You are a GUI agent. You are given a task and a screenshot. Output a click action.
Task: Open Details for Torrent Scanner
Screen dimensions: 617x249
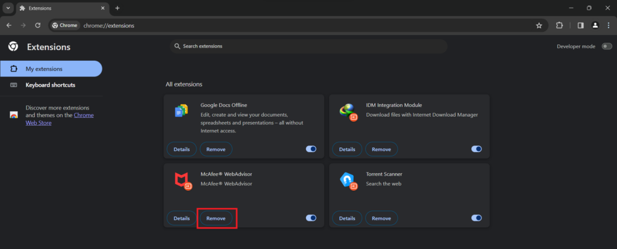pyautogui.click(x=347, y=218)
